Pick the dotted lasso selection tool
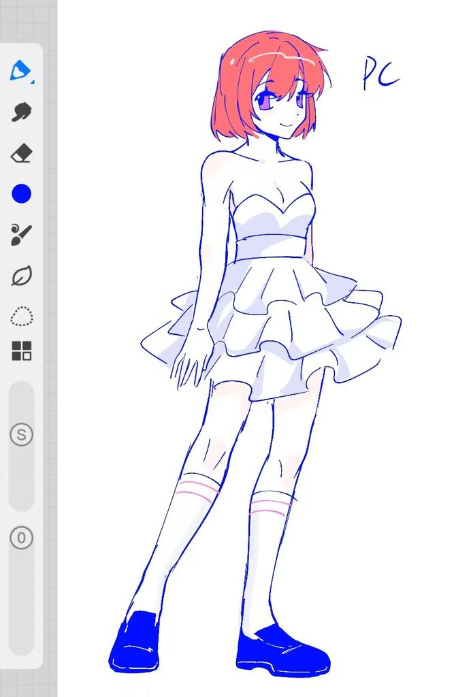The width and height of the screenshot is (471, 697). (21, 316)
